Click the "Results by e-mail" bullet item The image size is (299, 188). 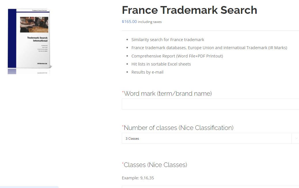(x=147, y=72)
